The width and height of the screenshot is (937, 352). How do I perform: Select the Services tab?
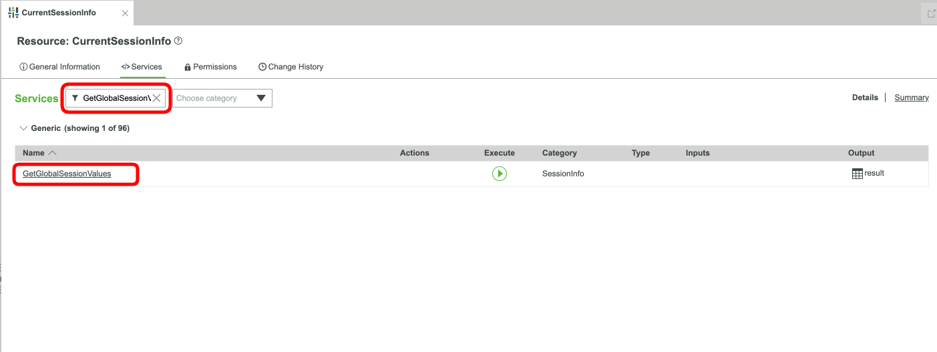pos(142,67)
